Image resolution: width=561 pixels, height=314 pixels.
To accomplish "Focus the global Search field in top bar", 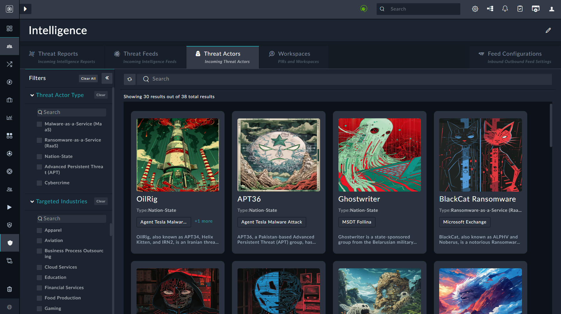I will (418, 9).
